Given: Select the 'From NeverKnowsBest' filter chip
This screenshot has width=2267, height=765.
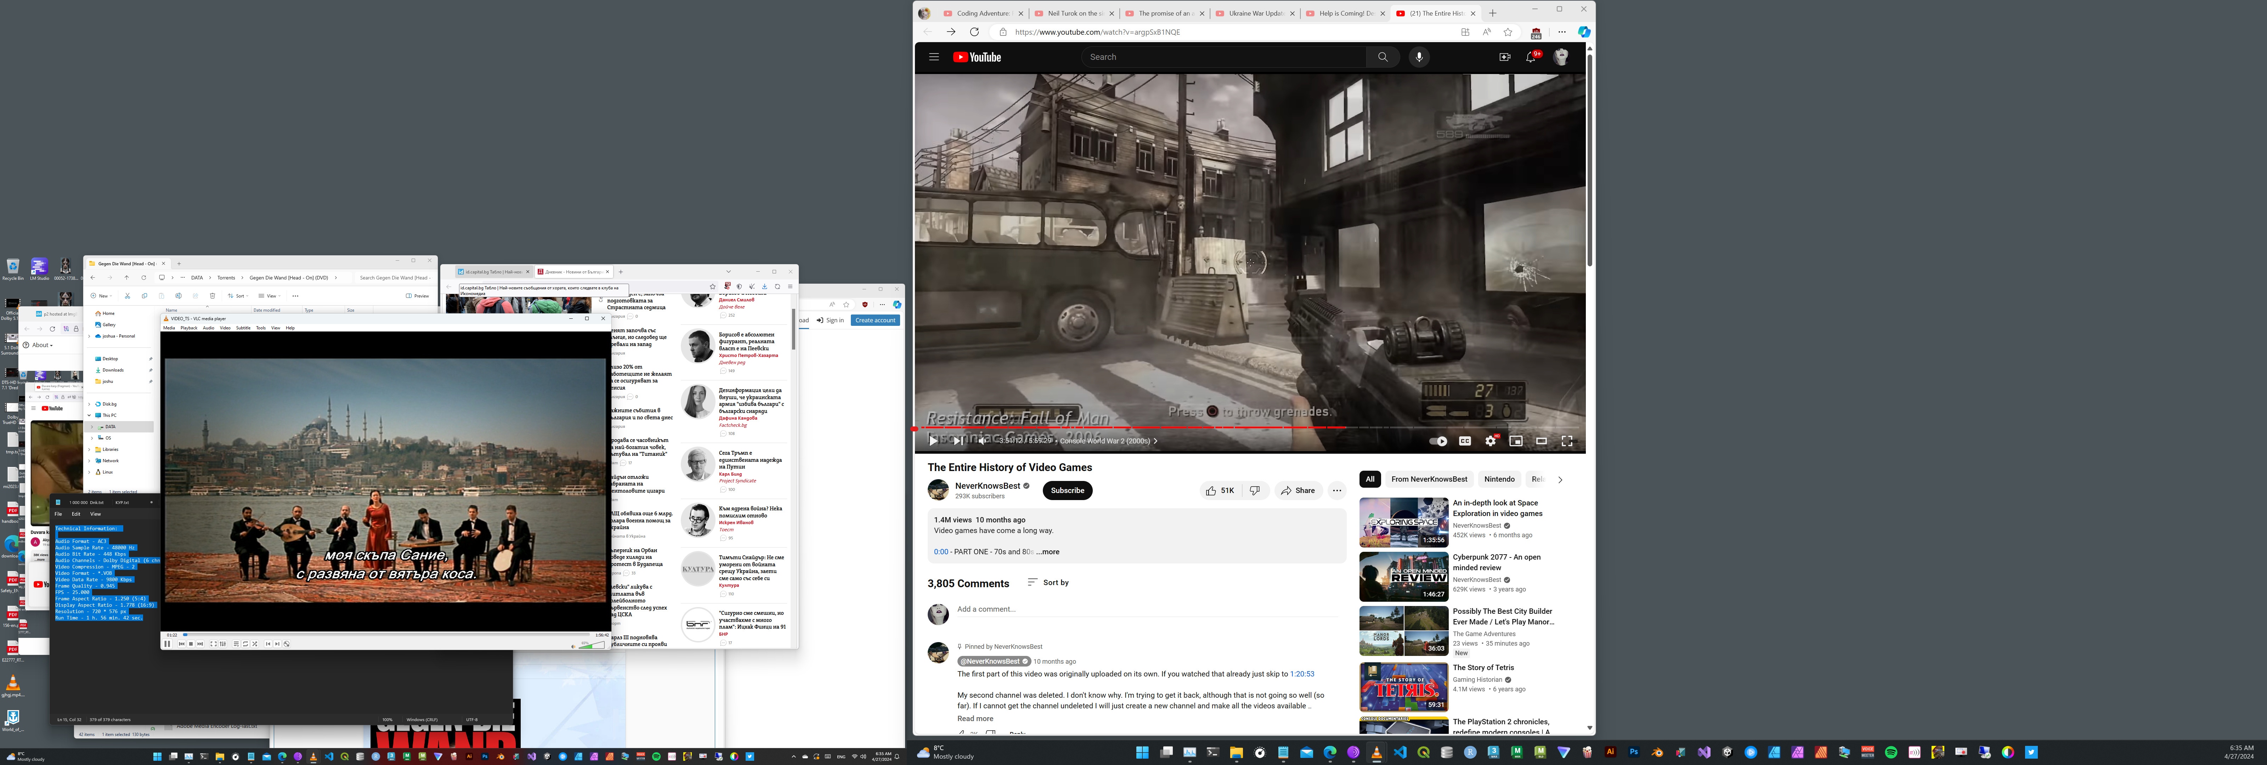Looking at the screenshot, I should coord(1429,480).
